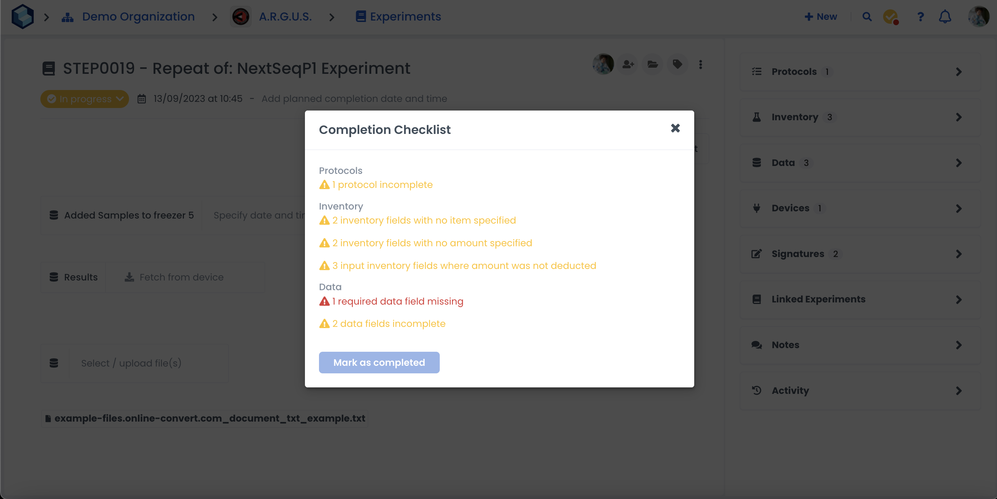
Task: Close the Completion Checklist dialog
Action: (x=675, y=128)
